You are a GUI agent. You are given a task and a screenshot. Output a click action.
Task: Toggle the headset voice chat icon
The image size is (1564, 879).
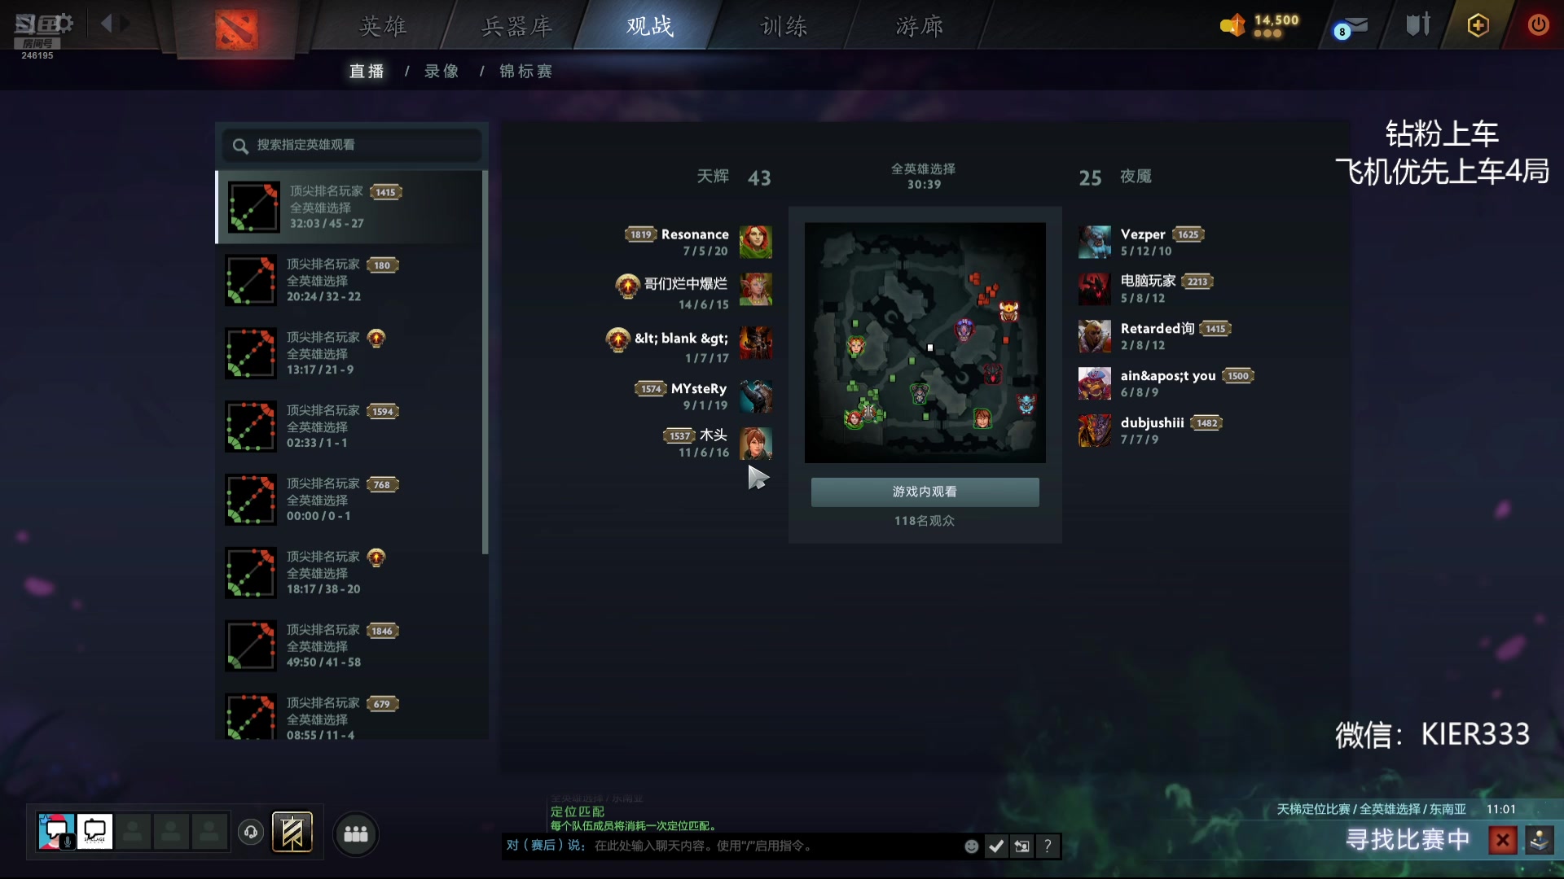251,832
